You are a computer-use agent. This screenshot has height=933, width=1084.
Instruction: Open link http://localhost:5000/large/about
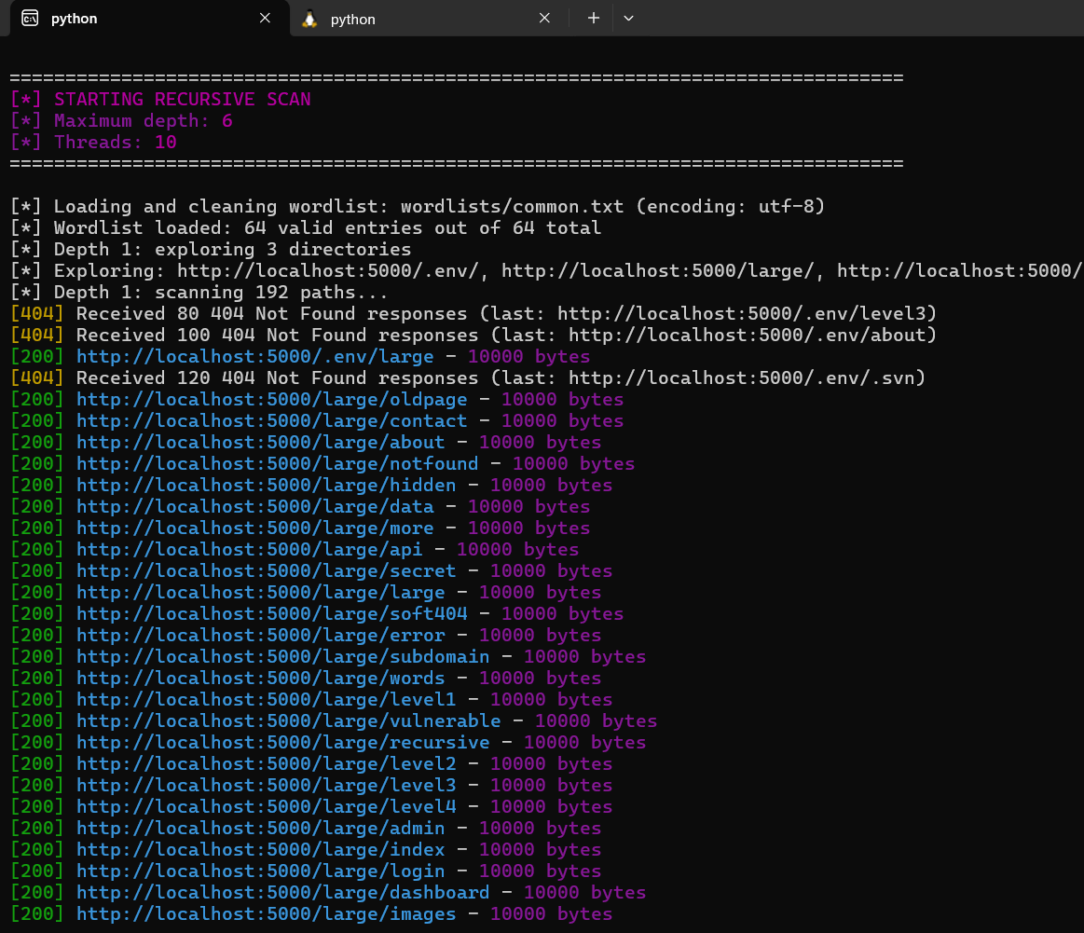click(x=261, y=443)
